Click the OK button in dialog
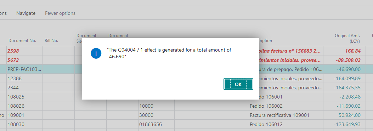 coord(238,84)
